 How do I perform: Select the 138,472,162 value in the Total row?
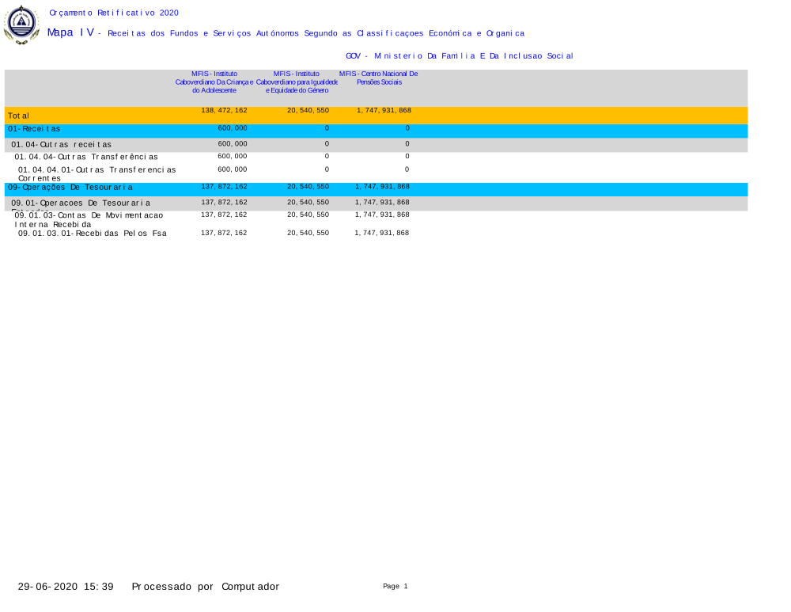[x=224, y=111]
